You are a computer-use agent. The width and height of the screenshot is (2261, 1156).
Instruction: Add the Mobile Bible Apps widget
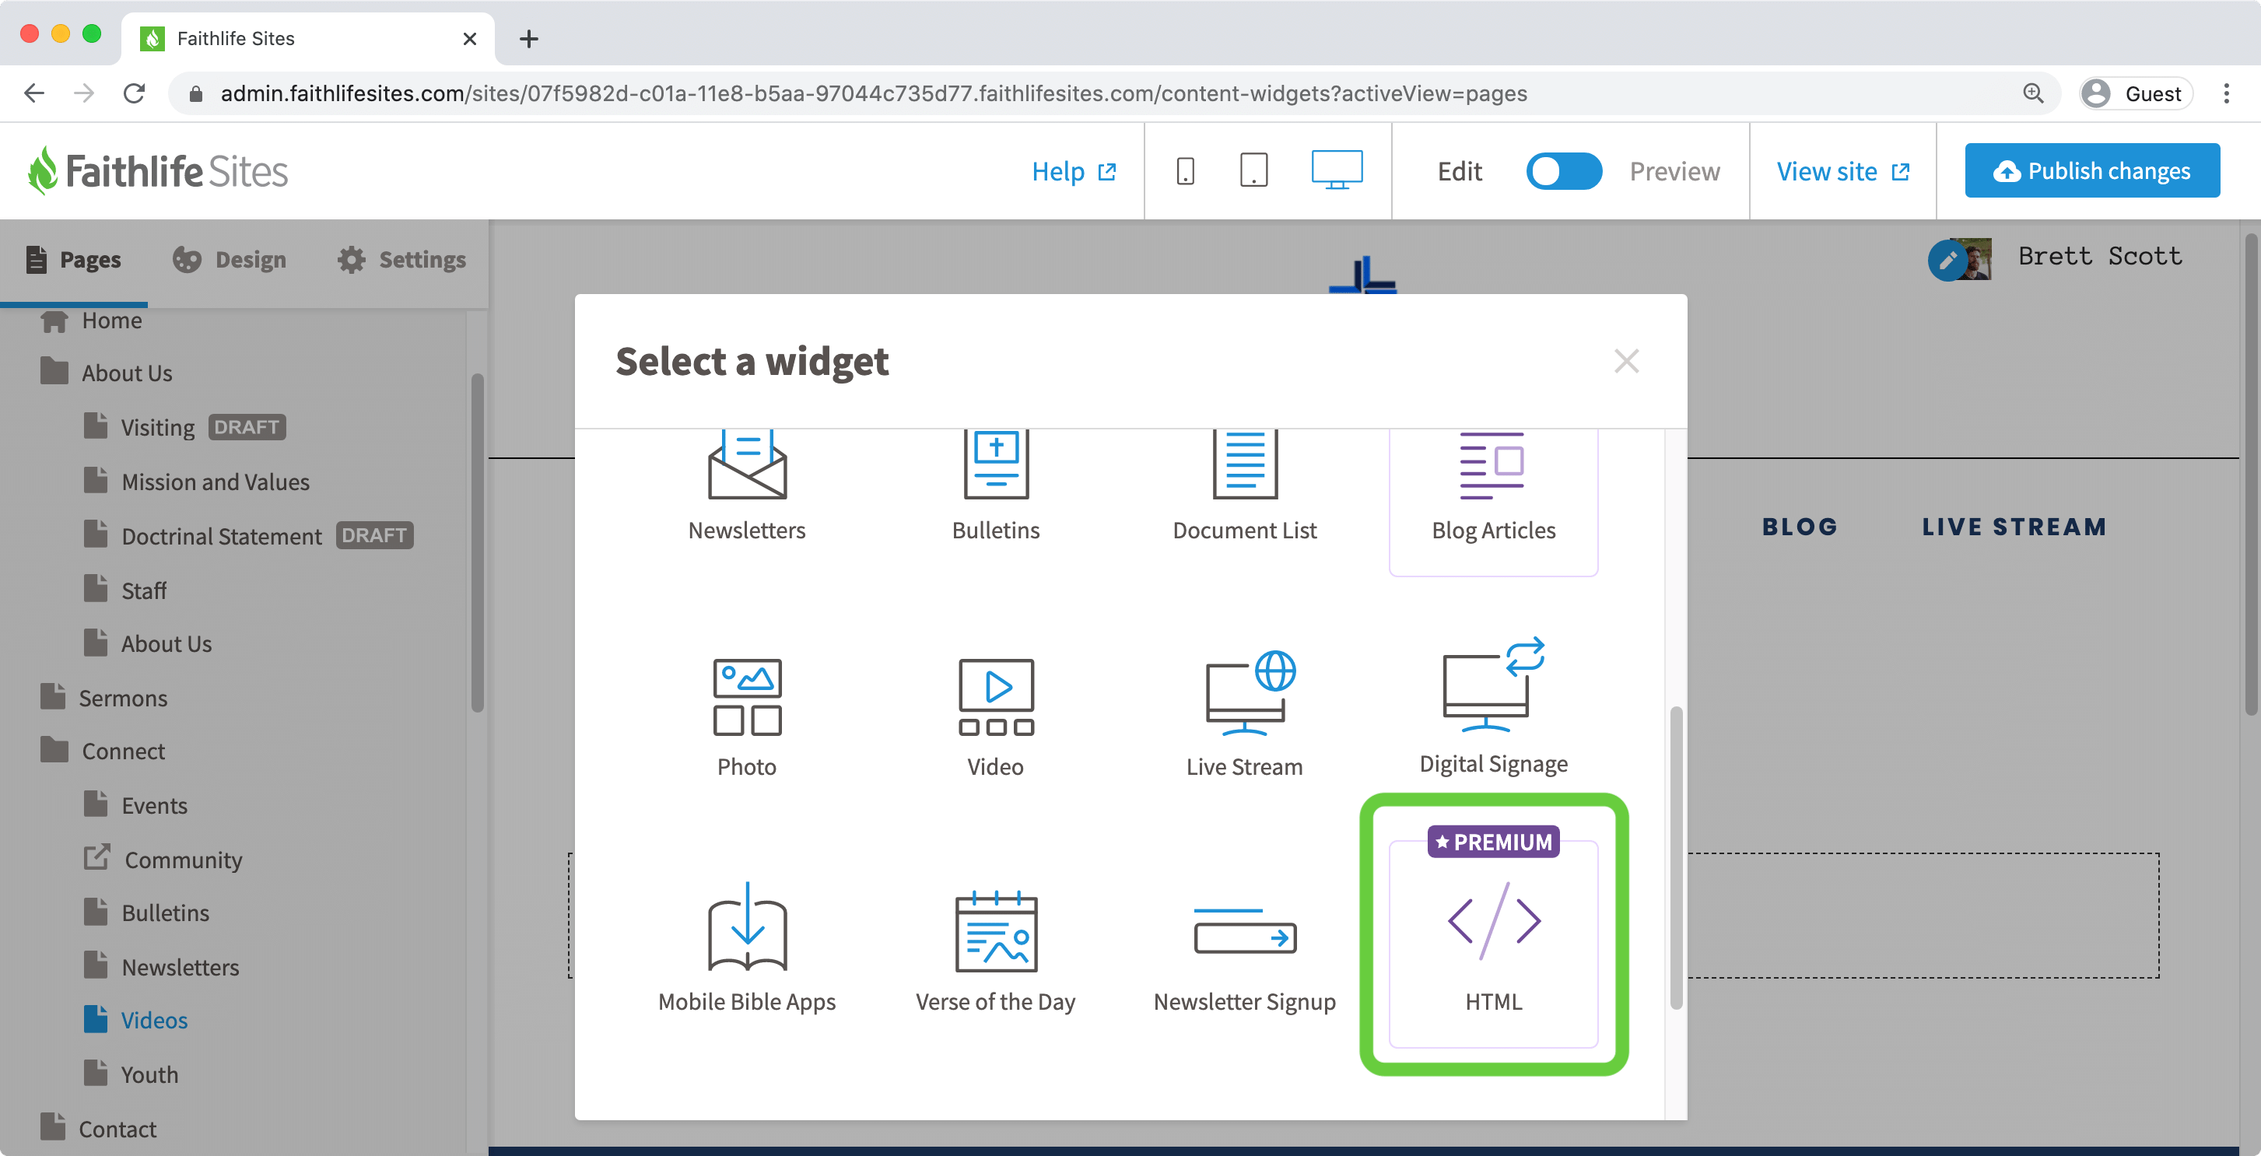747,948
